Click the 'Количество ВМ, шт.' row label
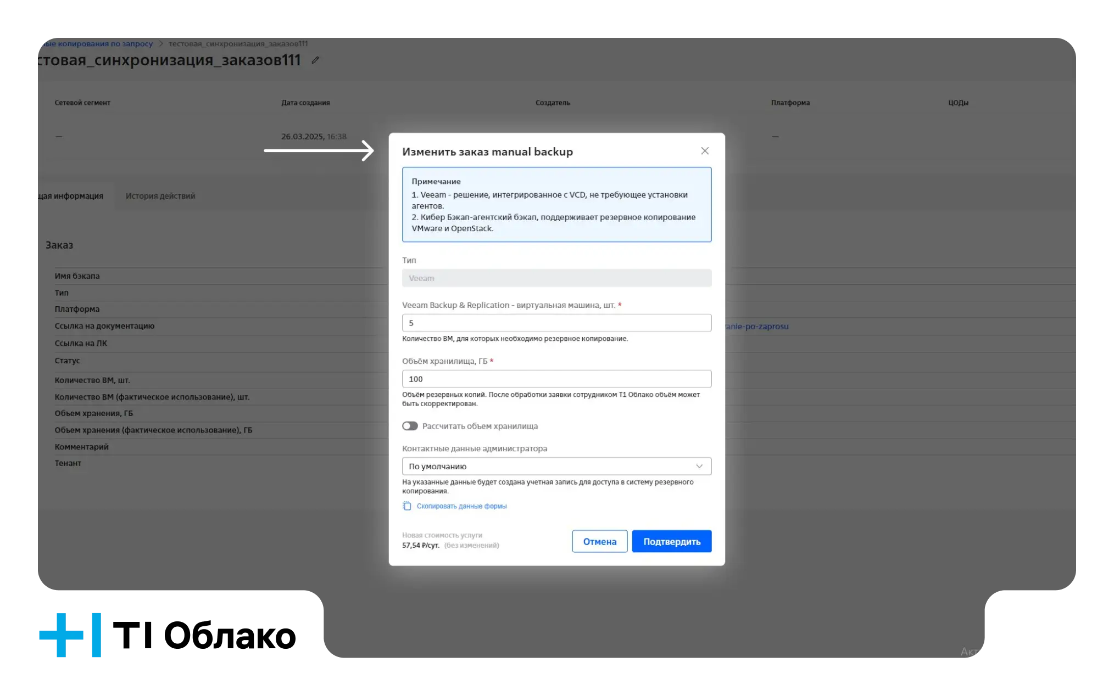This screenshot has width=1114, height=696. (x=92, y=380)
